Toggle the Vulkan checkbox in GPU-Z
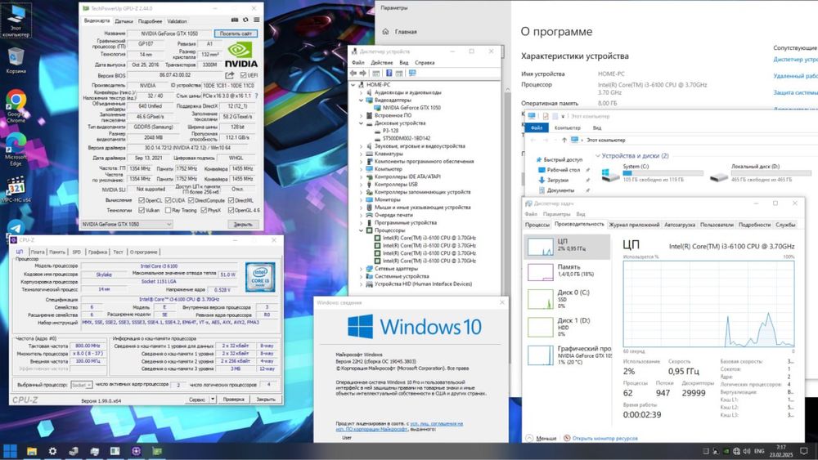Screen dimensions: 818x460 (142, 210)
